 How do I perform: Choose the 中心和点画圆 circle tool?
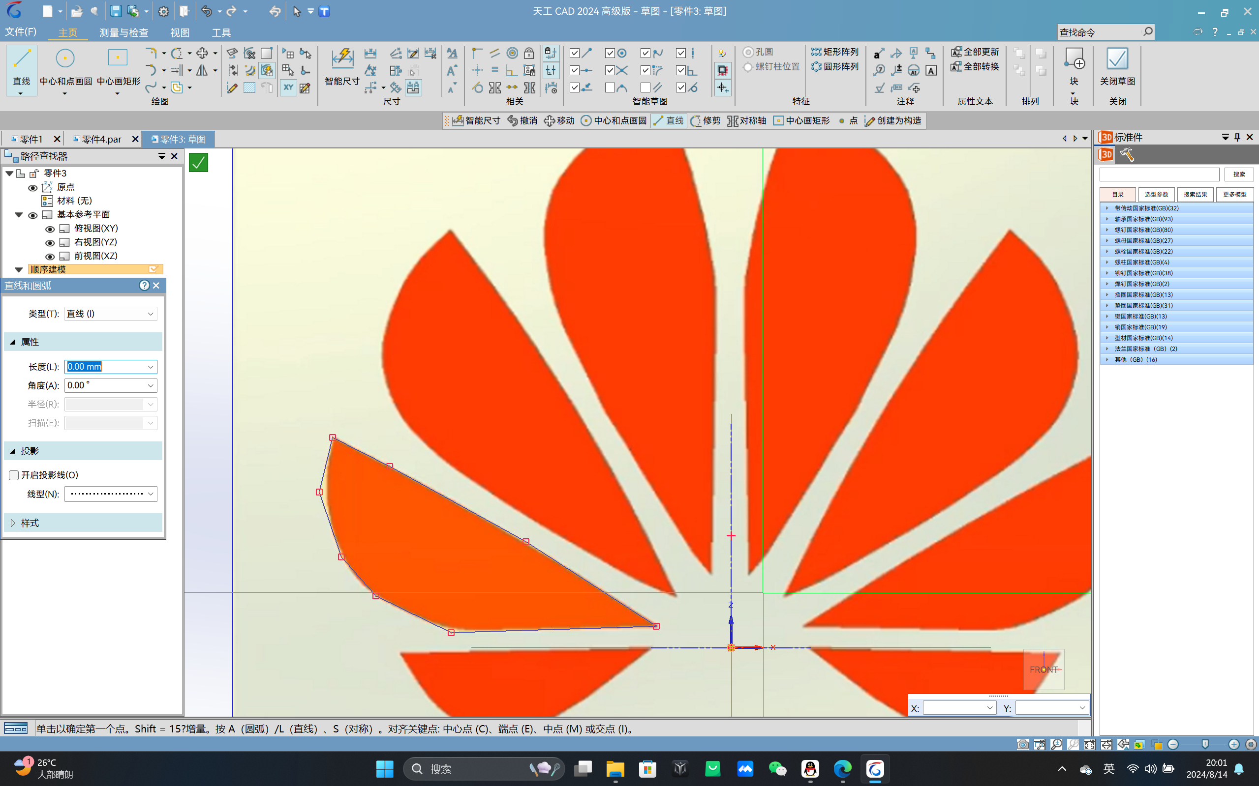(x=65, y=66)
